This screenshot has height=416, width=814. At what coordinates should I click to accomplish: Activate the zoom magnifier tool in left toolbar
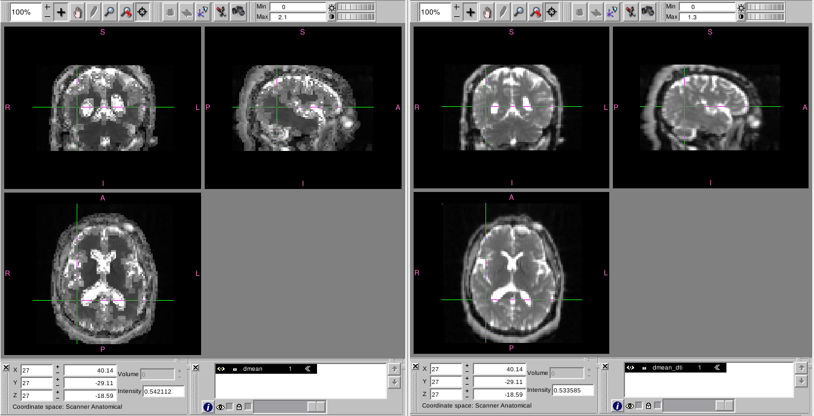click(x=110, y=12)
